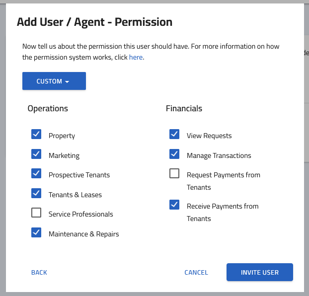
Task: Enable Request Payments from Tenants
Action: coord(174,173)
